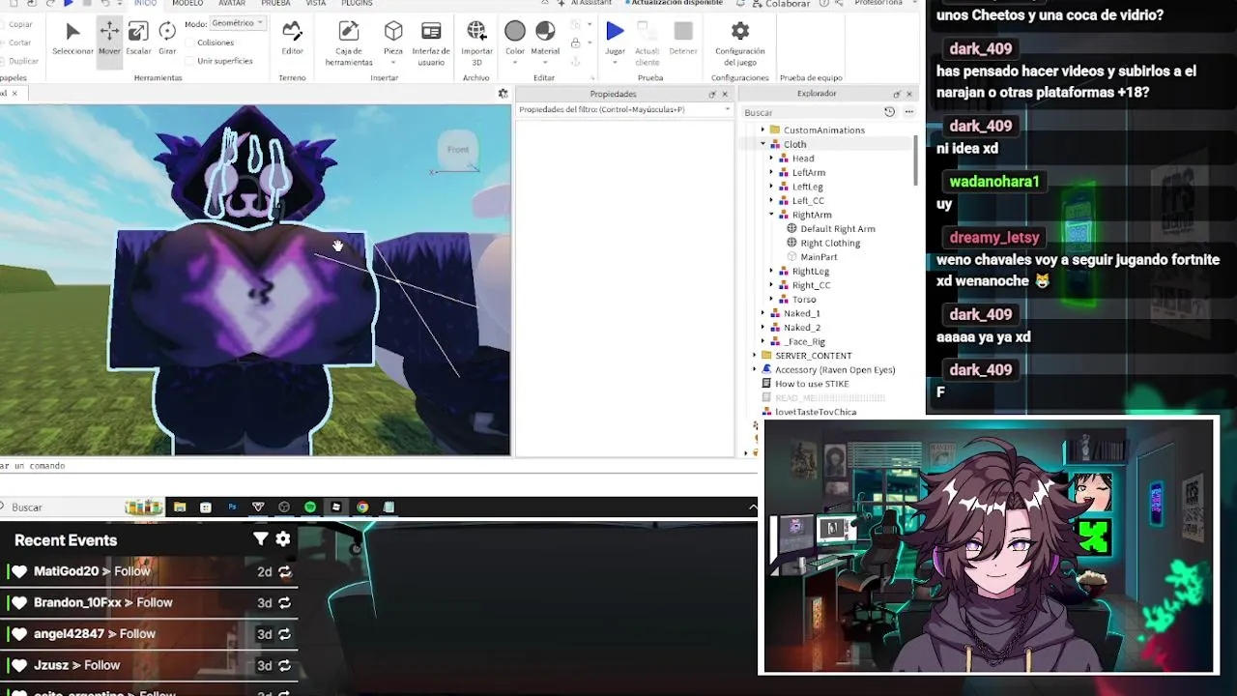Image resolution: width=1237 pixels, height=696 pixels.
Task: Select Accessory (Raven Open Eyes)
Action: [834, 369]
